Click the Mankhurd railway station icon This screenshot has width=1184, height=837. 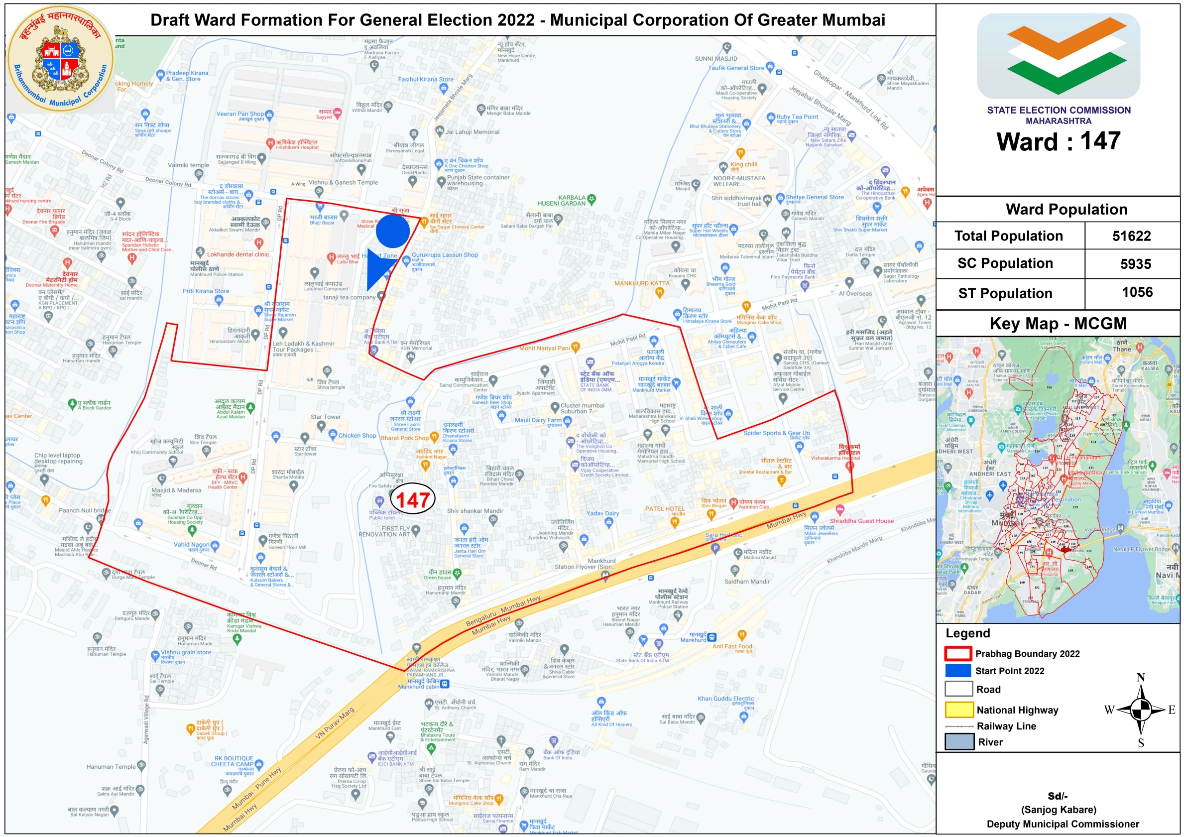coord(711,637)
